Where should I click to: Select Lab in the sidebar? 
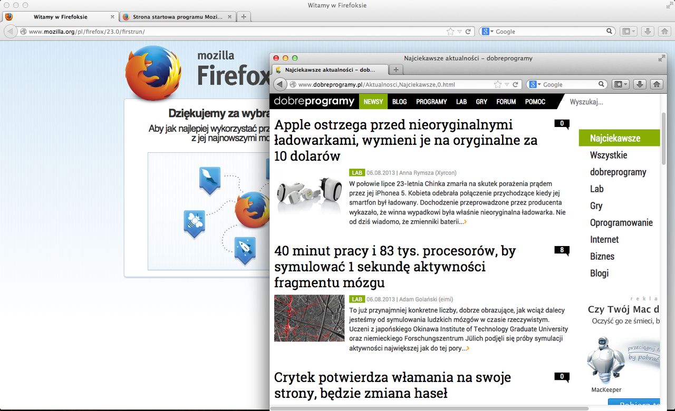[x=597, y=189]
